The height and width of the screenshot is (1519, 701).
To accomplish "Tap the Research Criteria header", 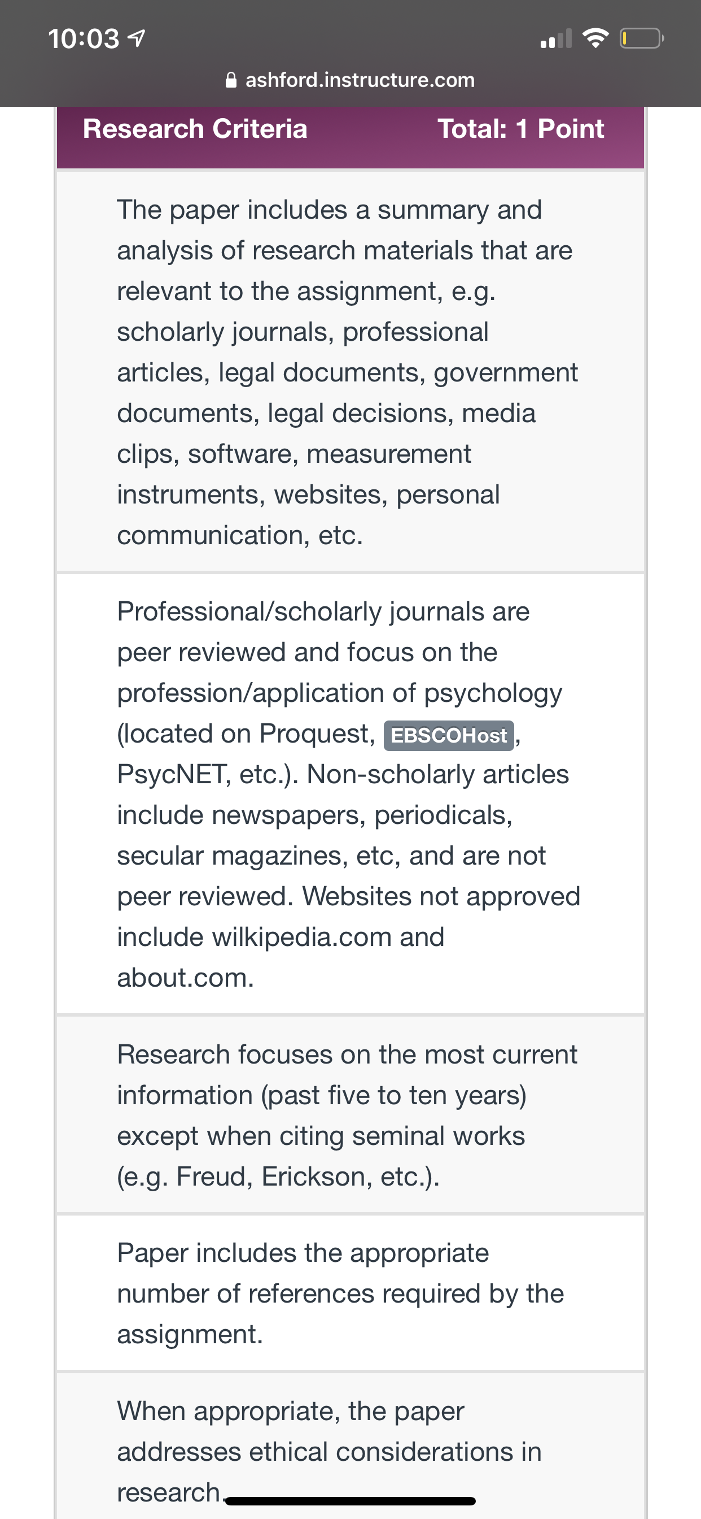I will tap(195, 128).
